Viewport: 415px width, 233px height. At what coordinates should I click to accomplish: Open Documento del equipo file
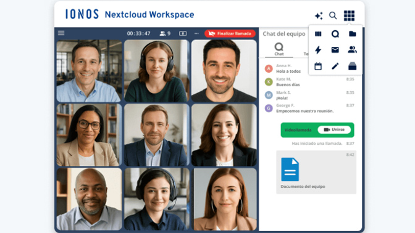pyautogui.click(x=316, y=172)
